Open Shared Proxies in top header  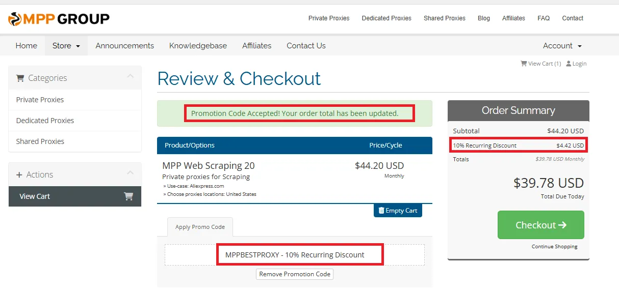click(x=445, y=18)
